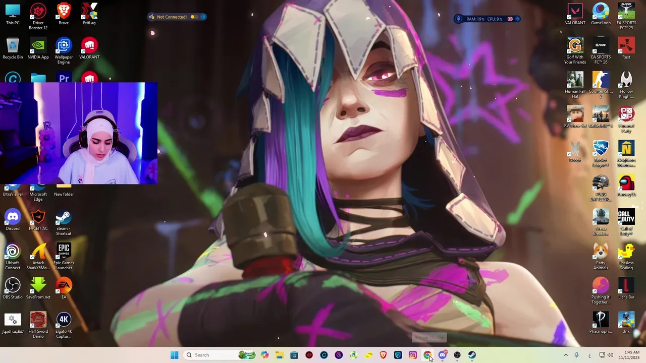
Task: Open the Driver Booster 12 shortcut
Action: point(38,16)
